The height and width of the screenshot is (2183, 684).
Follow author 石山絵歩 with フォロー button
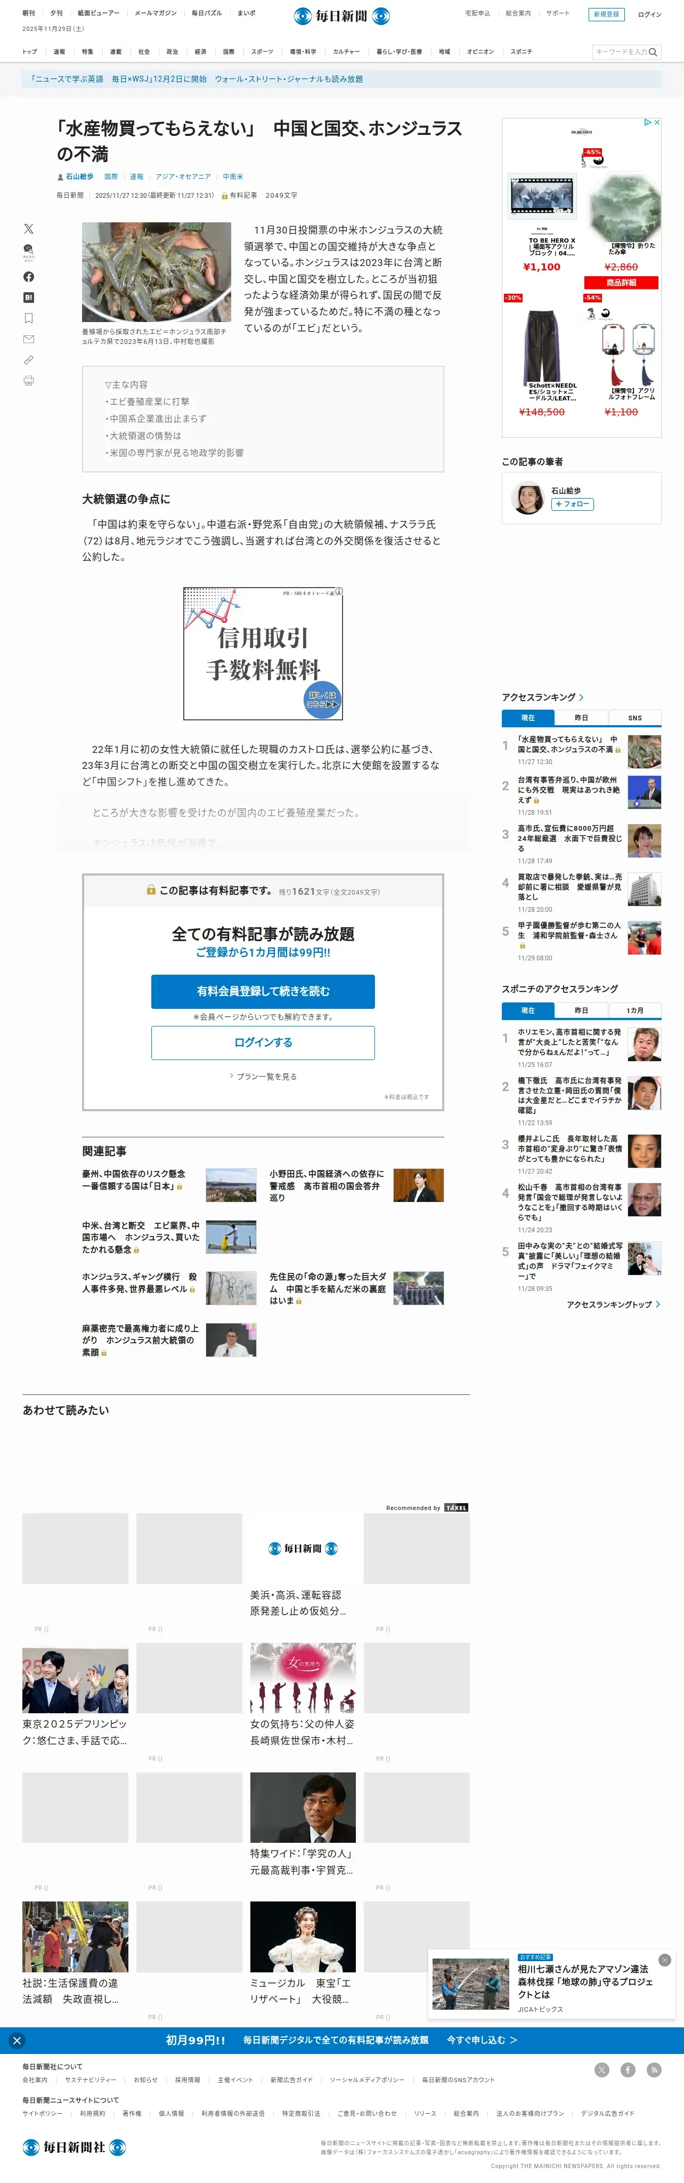coord(572,504)
